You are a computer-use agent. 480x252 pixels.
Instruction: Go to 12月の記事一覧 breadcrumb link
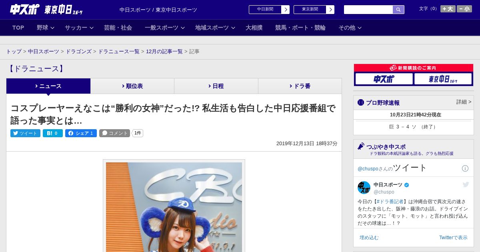coord(164,52)
